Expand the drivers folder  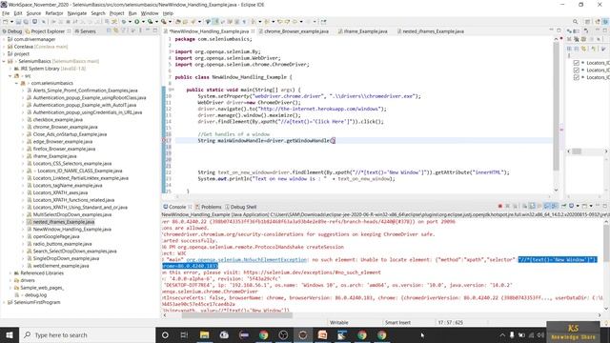[10, 280]
